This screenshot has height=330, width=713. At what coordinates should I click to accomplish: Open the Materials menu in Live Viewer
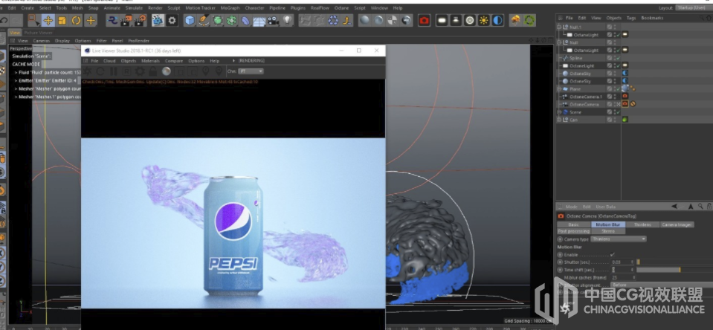coord(150,61)
